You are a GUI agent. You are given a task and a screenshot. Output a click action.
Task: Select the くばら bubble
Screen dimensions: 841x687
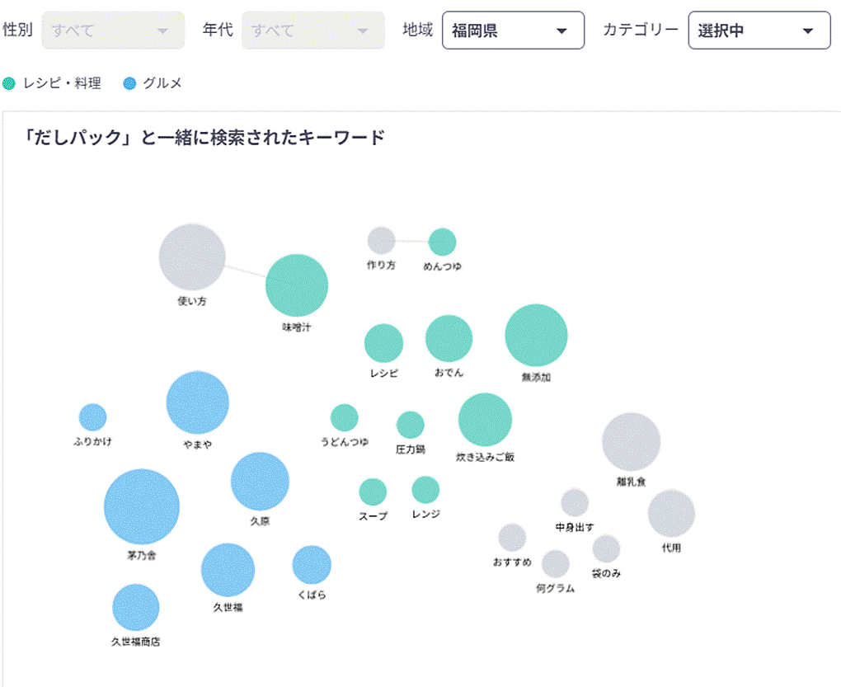click(312, 565)
